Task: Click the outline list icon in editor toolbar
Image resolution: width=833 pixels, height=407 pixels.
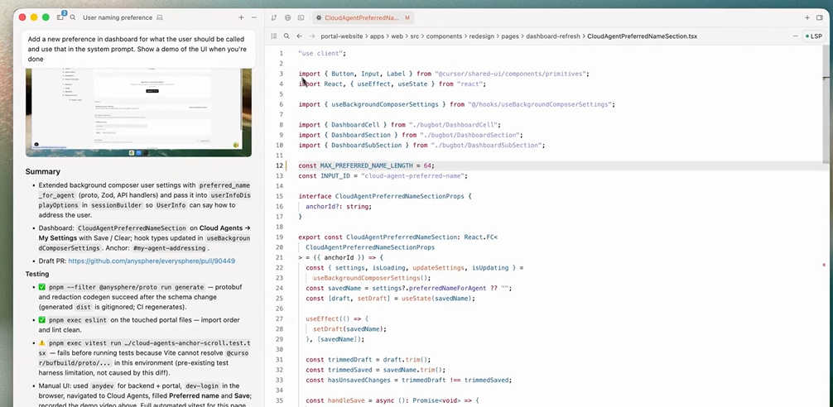Action: [x=273, y=36]
